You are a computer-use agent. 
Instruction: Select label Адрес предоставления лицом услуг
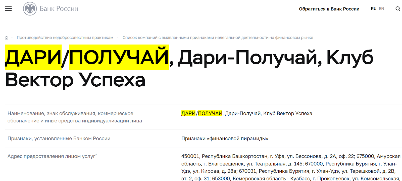(52, 156)
